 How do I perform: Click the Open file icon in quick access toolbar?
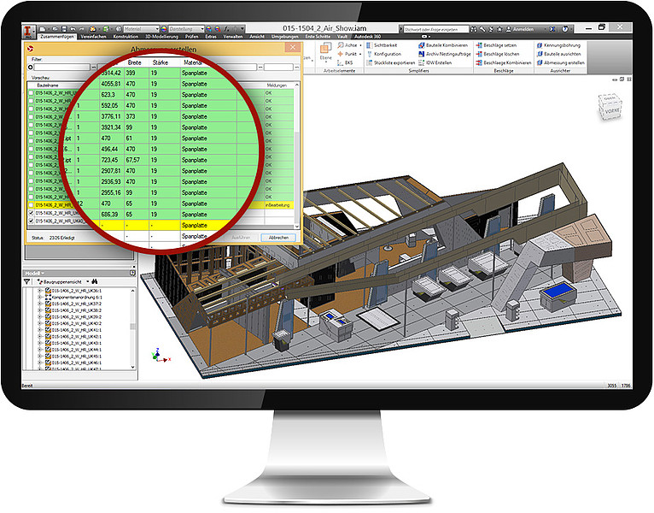point(55,29)
